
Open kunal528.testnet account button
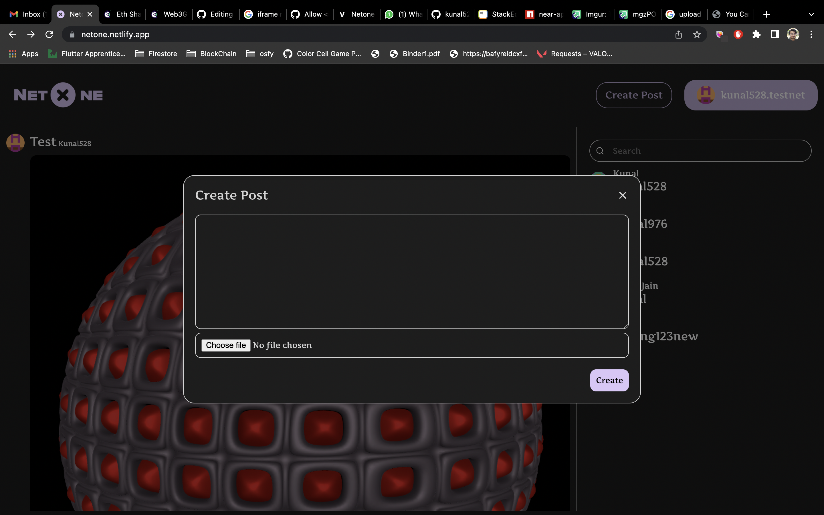pyautogui.click(x=750, y=95)
